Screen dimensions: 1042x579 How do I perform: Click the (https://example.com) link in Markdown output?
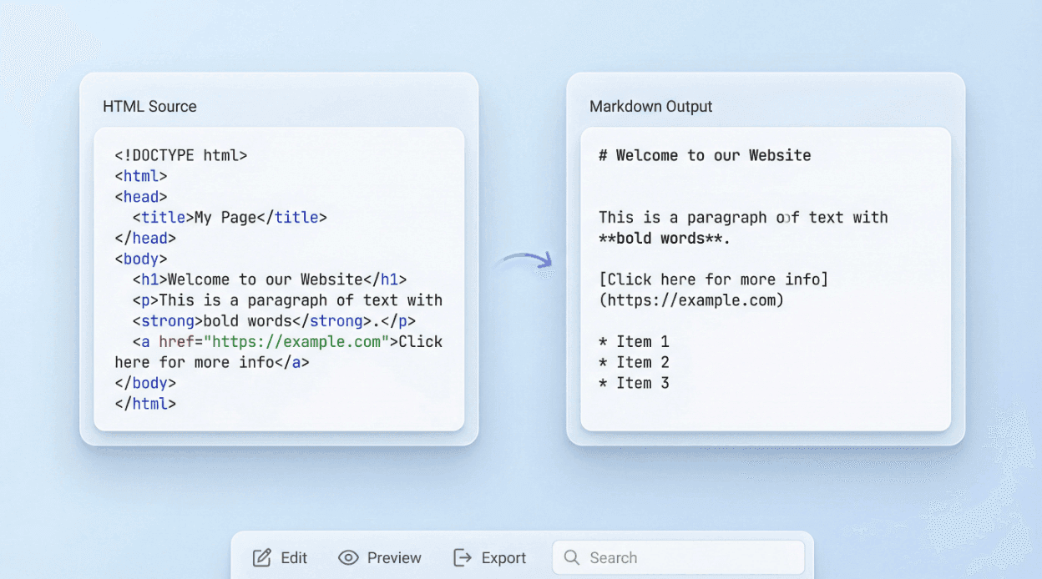coord(691,300)
